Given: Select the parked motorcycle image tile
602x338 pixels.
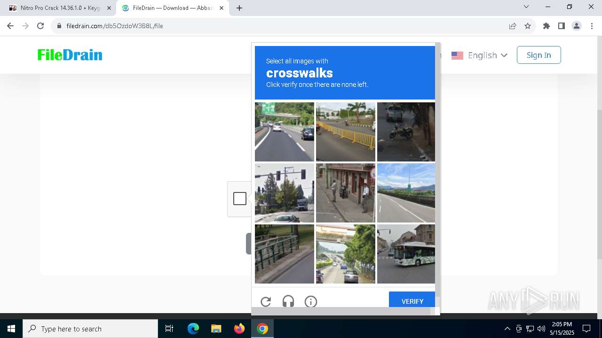Looking at the screenshot, I should pyautogui.click(x=406, y=132).
